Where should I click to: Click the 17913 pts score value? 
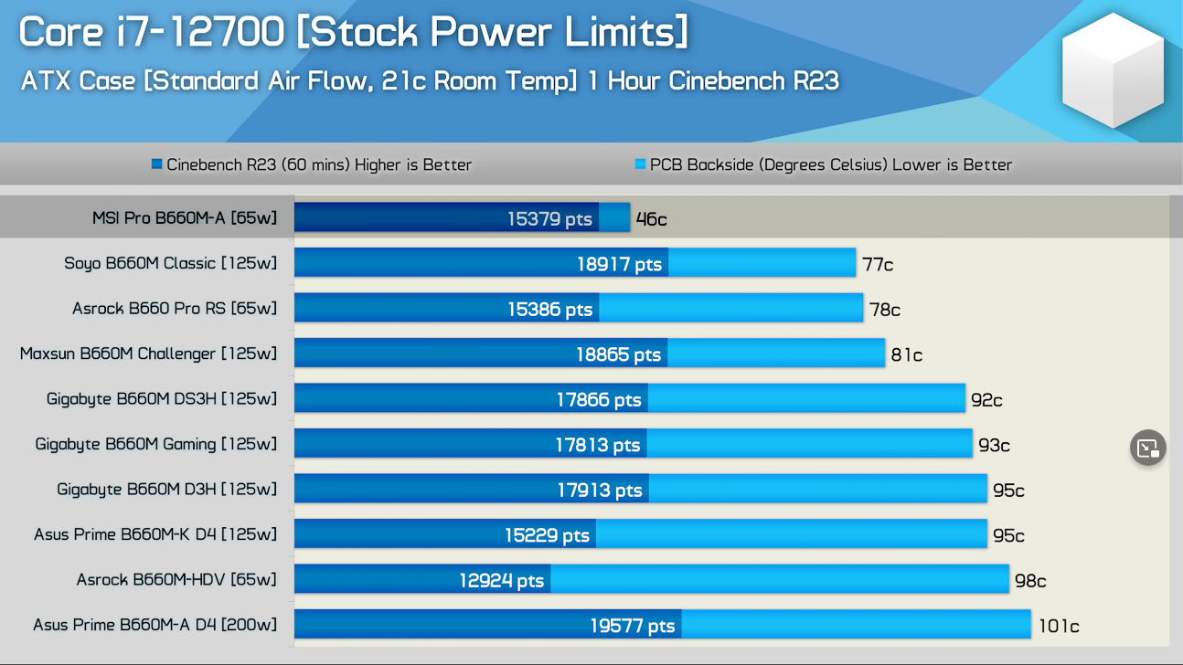pos(600,491)
